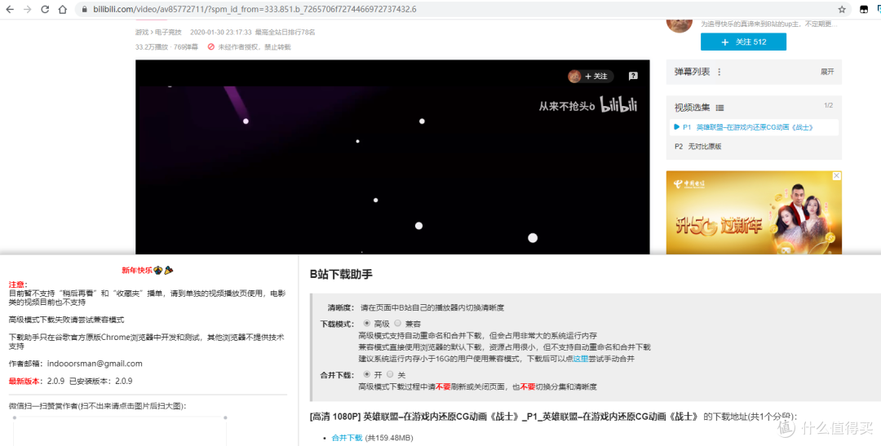881x446 pixels.
Task: Click the 共159.48MB file size text
Action: (x=389, y=438)
